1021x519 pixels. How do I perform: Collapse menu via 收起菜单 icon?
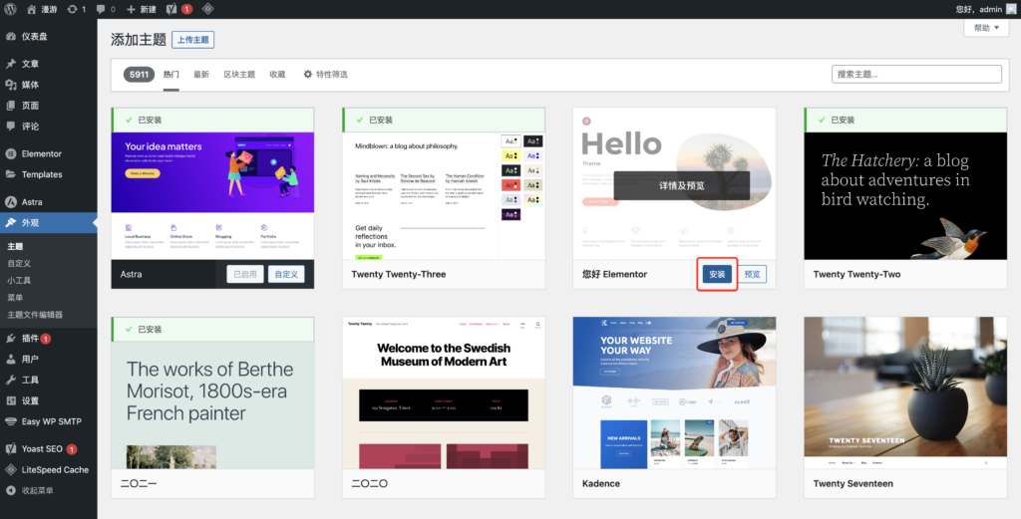(x=10, y=490)
